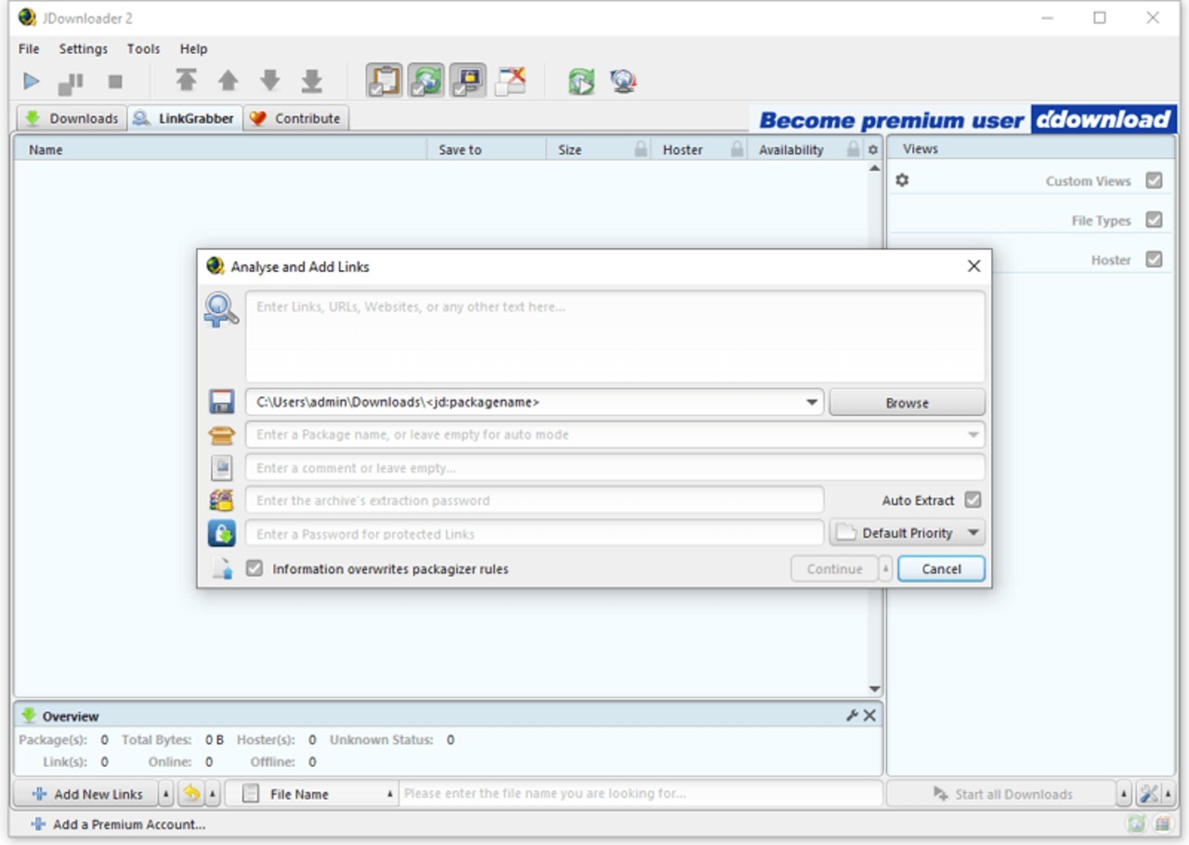This screenshot has width=1189, height=845.
Task: Toggle the File Types view checkbox
Action: [x=1154, y=220]
